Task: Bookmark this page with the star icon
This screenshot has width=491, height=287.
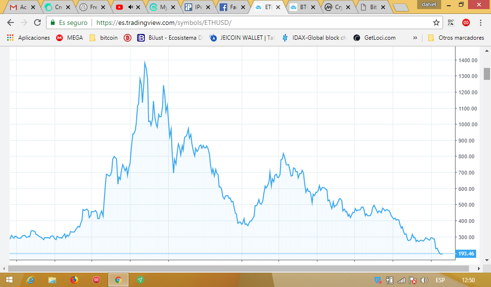Action: click(436, 22)
